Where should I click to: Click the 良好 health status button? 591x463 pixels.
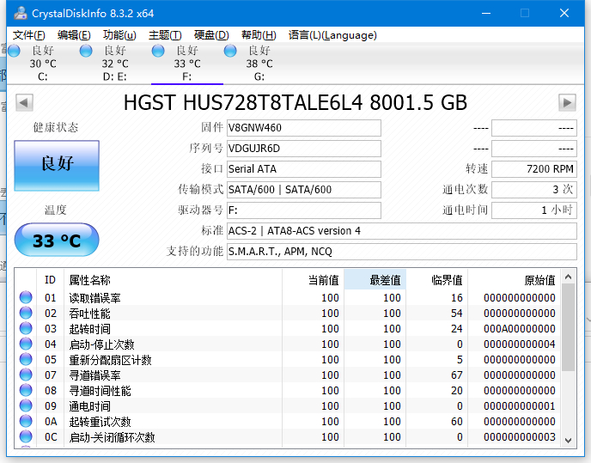57,166
